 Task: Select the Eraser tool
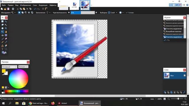pos(6,39)
